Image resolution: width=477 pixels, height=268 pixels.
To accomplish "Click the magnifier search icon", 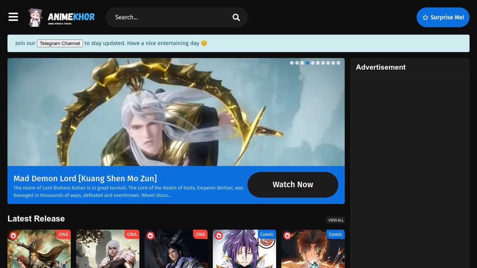I will pos(236,17).
